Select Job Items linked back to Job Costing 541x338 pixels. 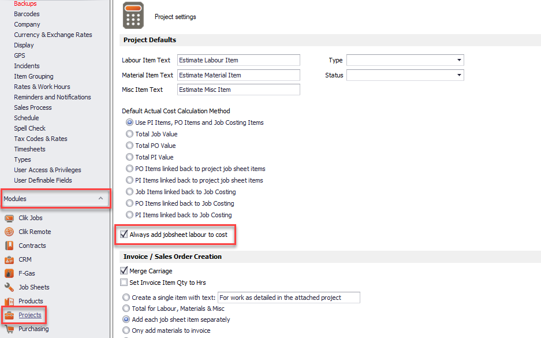tap(129, 192)
